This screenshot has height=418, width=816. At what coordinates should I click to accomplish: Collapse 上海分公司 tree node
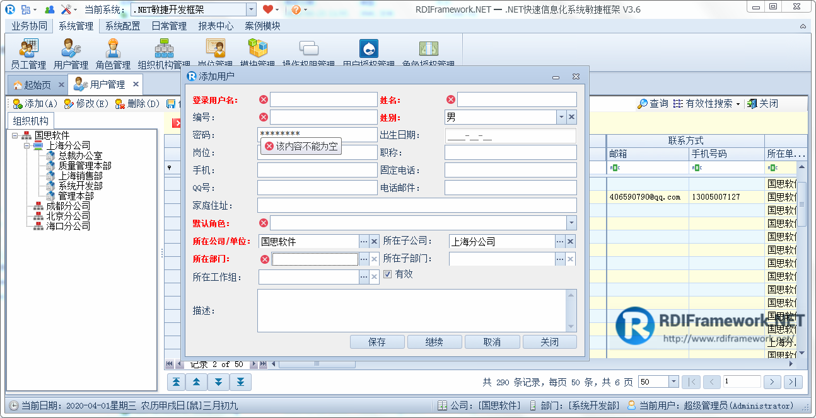point(27,145)
